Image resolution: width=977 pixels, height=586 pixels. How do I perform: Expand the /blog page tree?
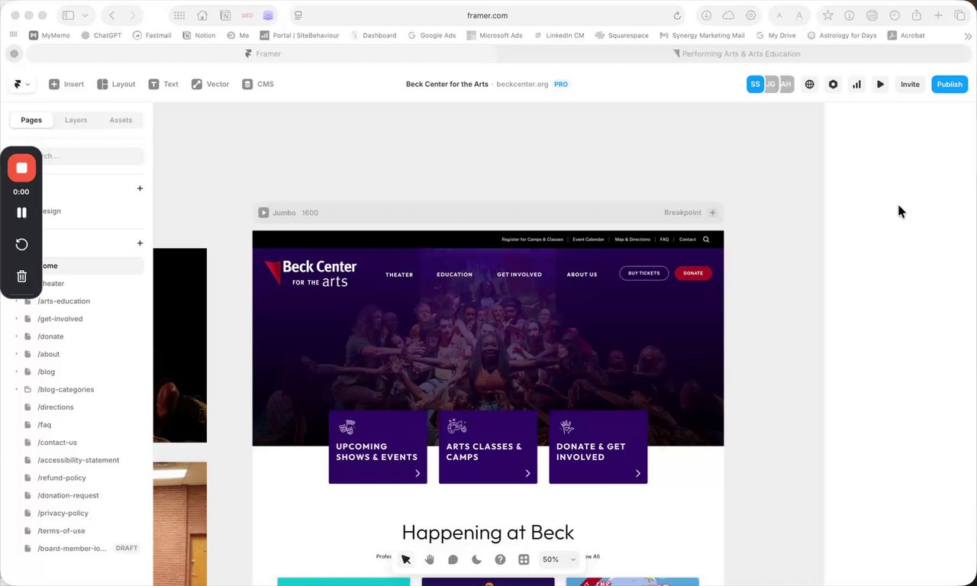coord(17,372)
